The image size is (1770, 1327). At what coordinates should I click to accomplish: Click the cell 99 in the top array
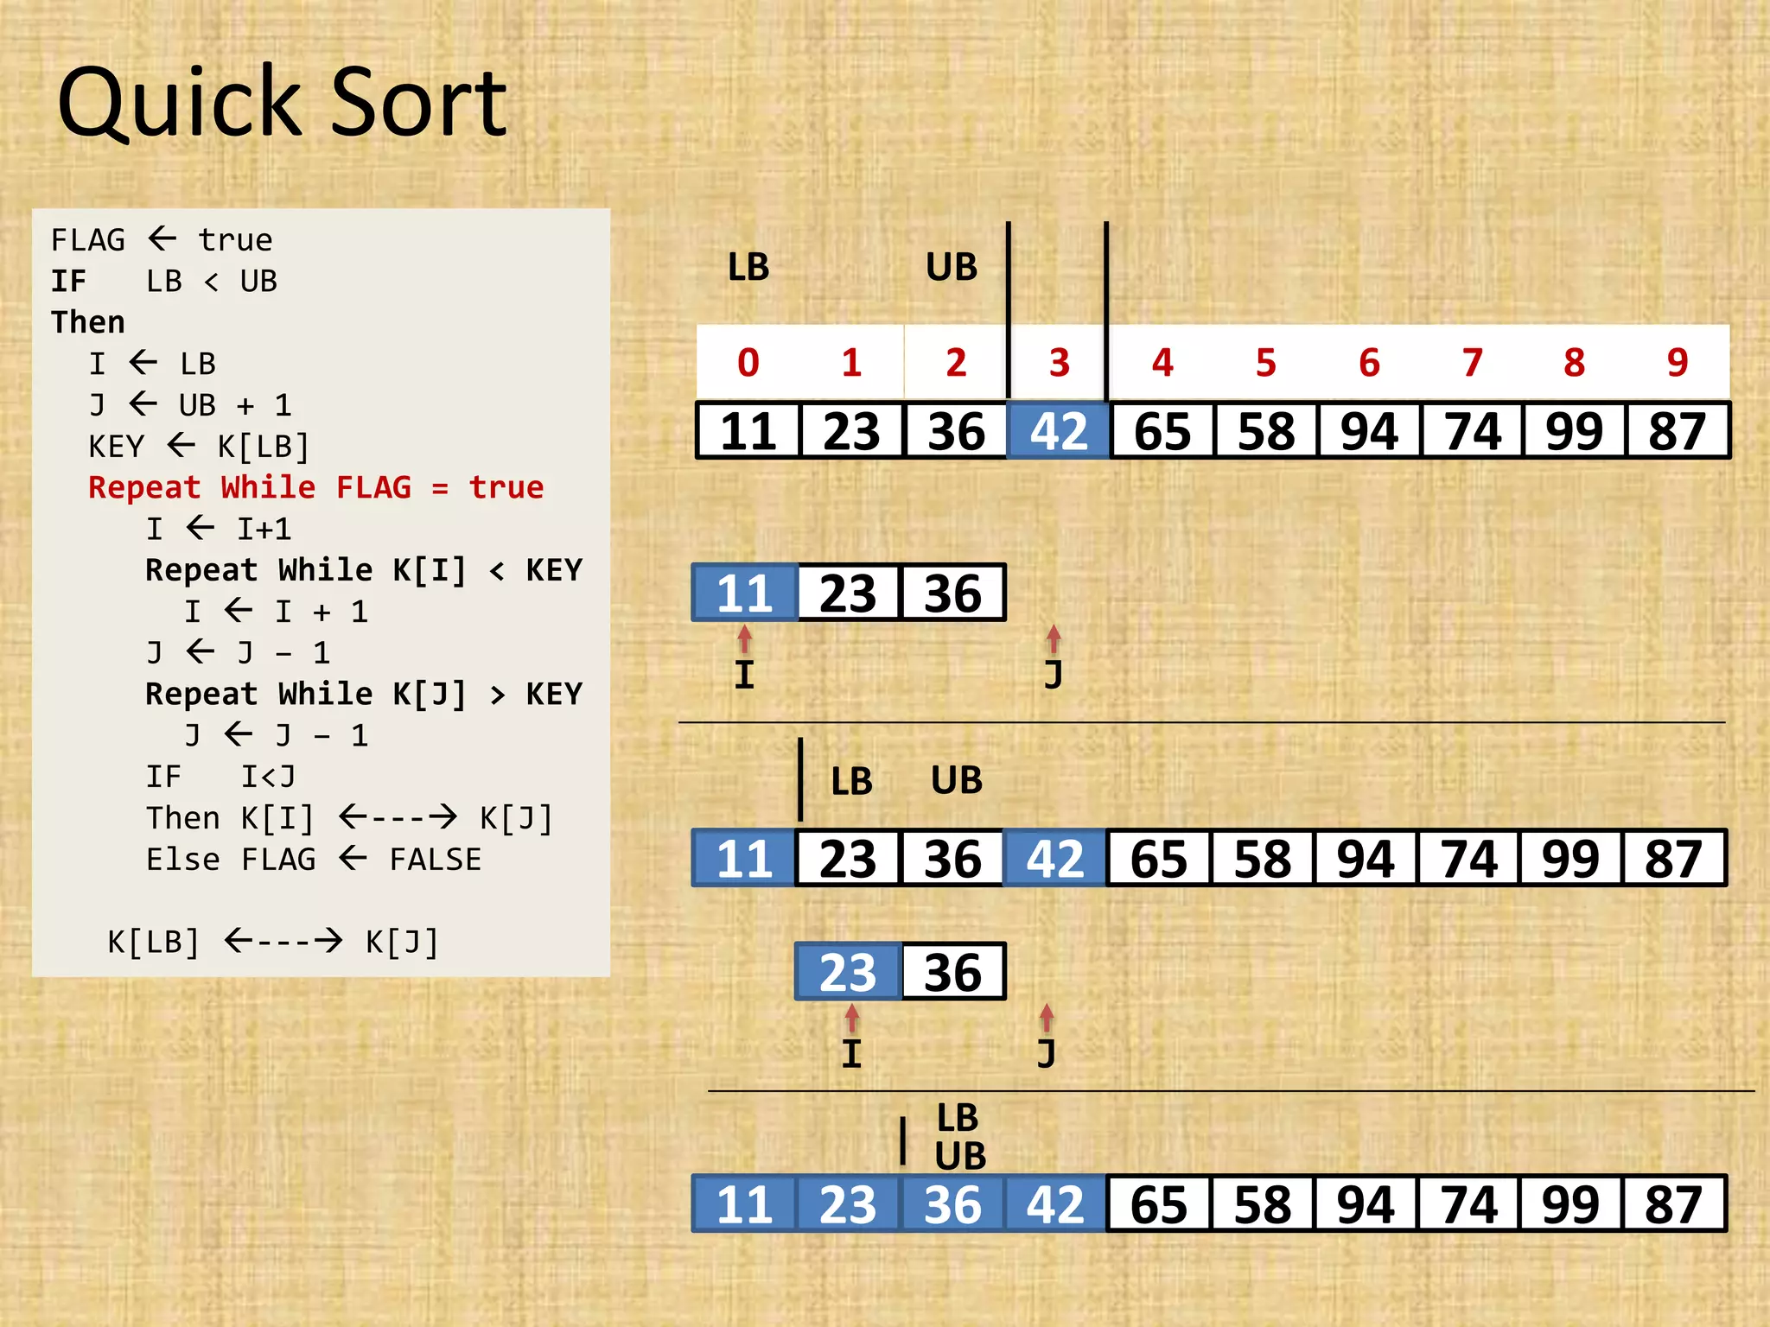coord(1574,431)
